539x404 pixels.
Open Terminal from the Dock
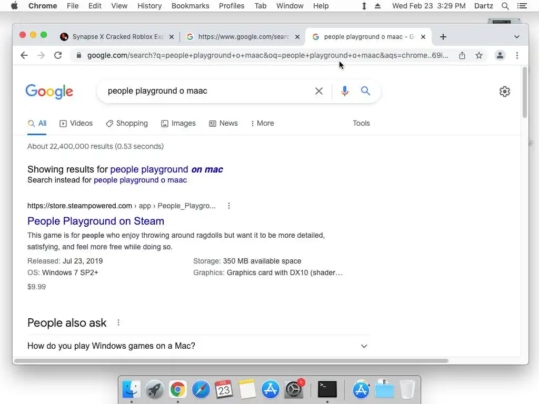[327, 390]
